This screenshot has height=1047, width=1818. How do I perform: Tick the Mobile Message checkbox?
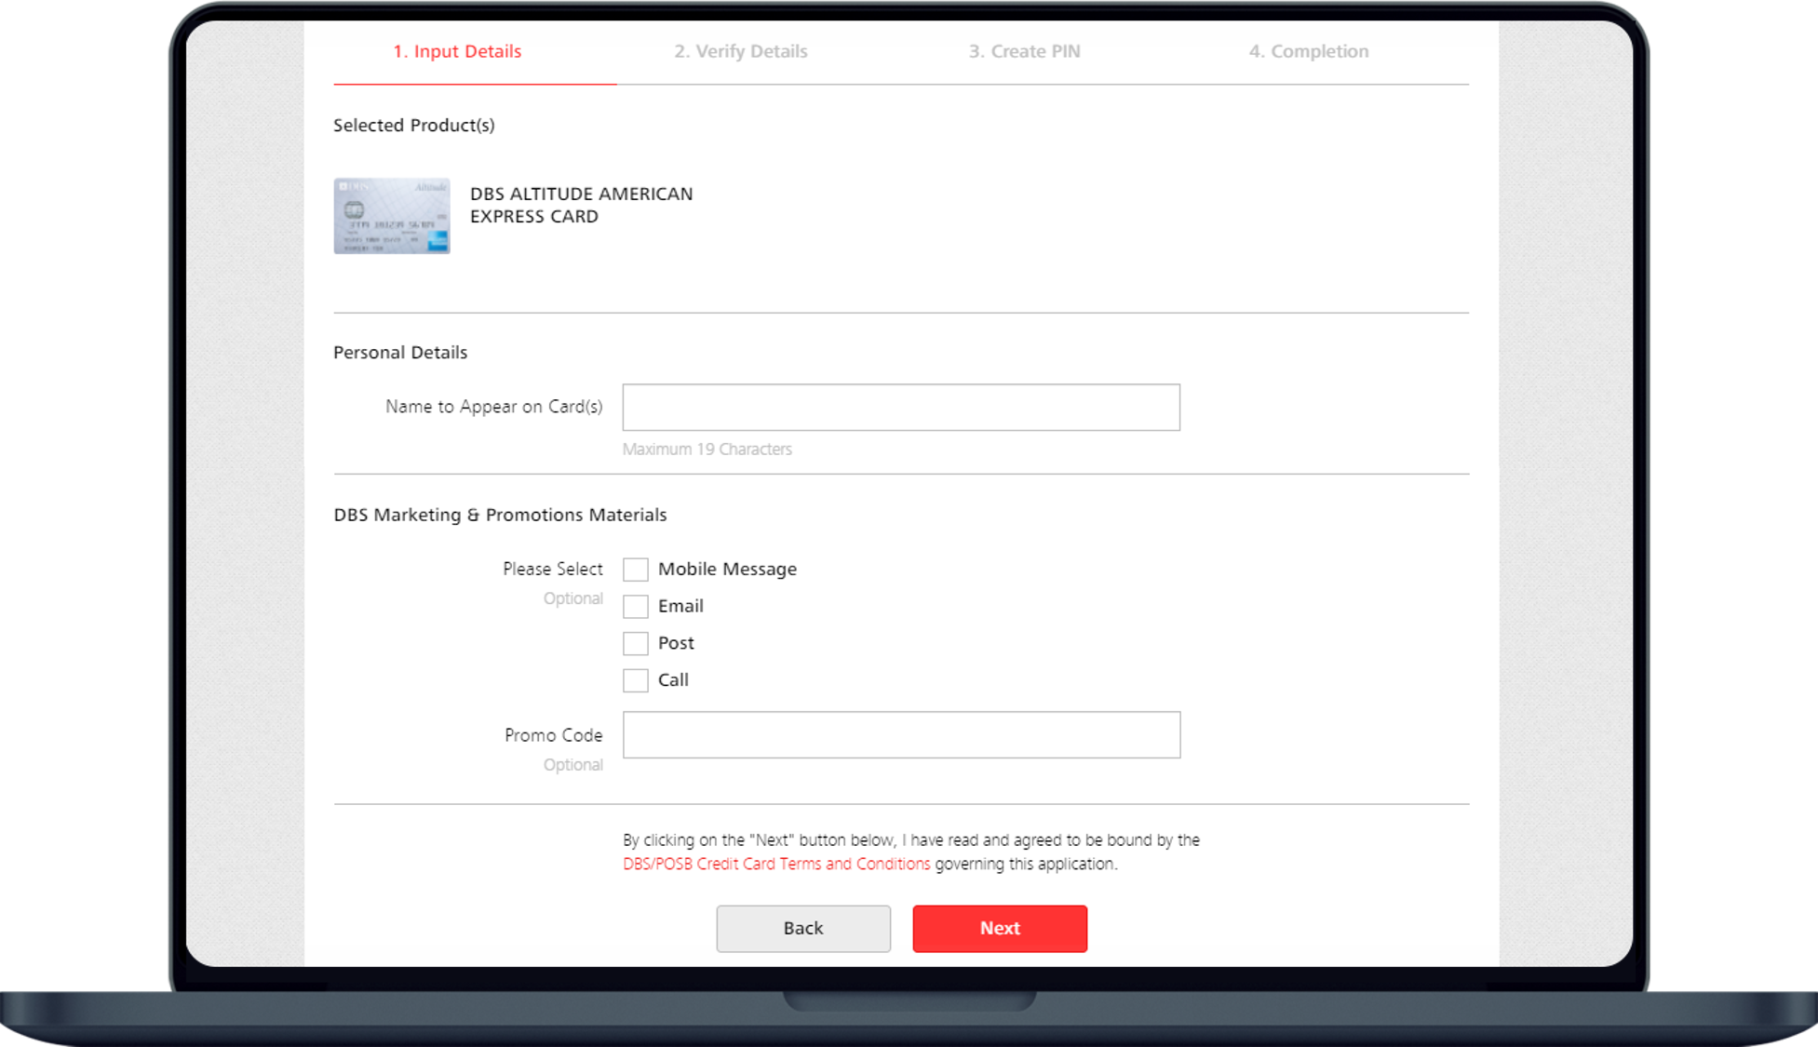[x=635, y=570]
